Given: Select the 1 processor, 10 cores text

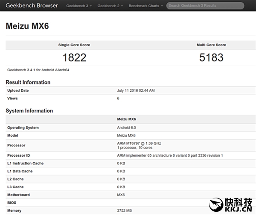Looking at the screenshot, I should [135, 148].
